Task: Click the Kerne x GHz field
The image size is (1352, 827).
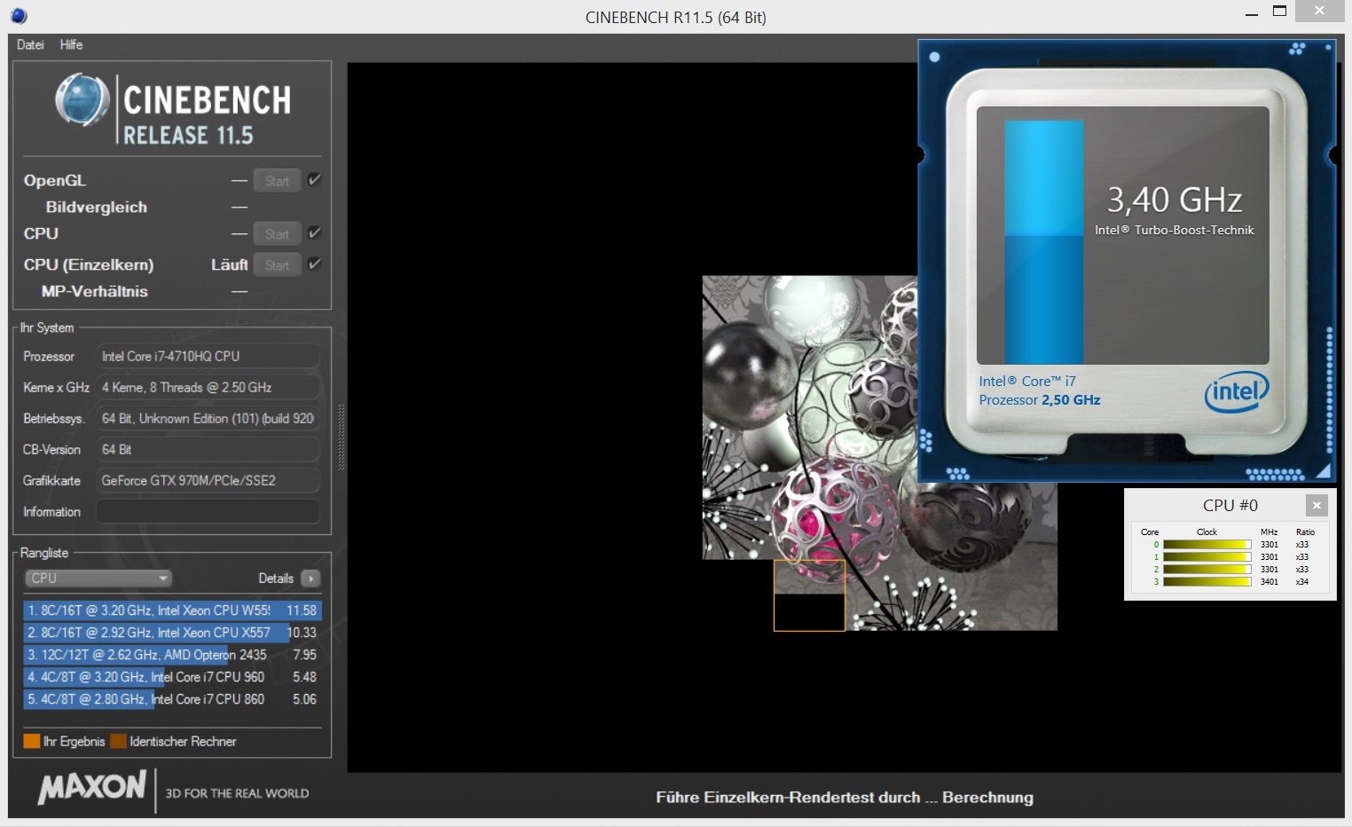Action: (208, 388)
